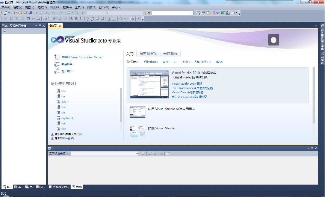Click the Copy toolbar icon
The width and height of the screenshot is (325, 197).
(x=42, y=13)
